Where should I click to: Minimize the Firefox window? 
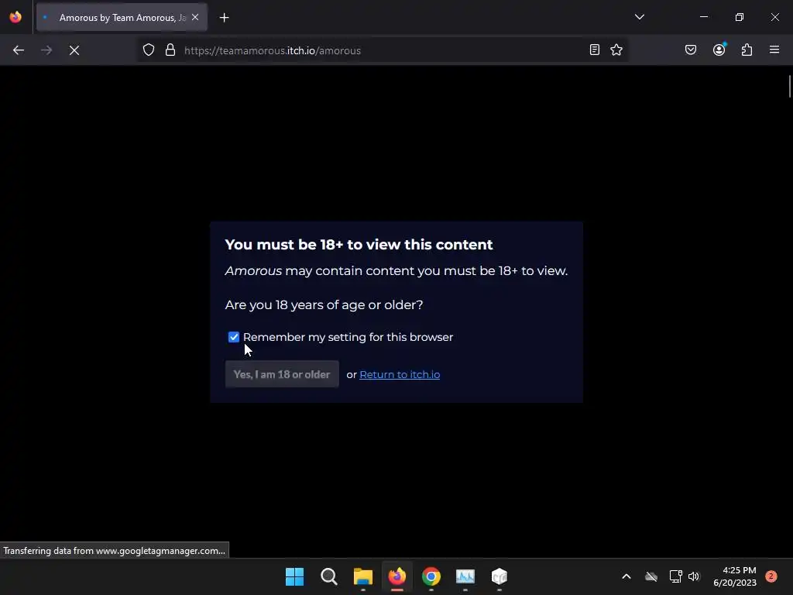tap(703, 17)
